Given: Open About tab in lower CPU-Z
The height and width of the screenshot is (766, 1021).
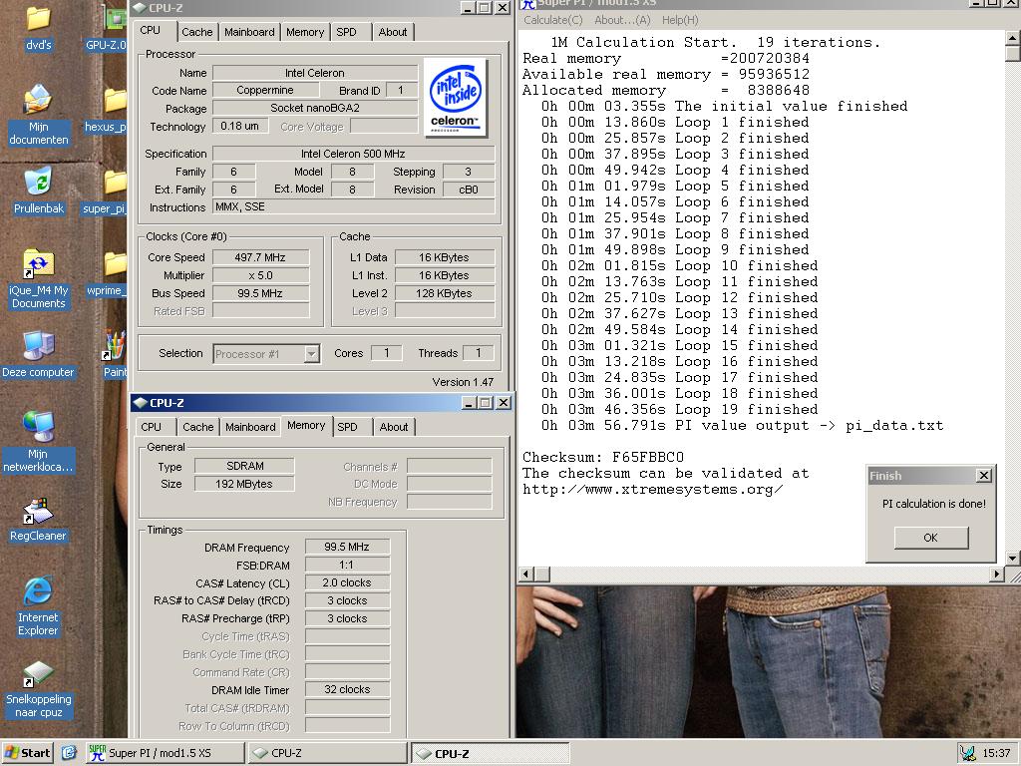Looking at the screenshot, I should coord(394,427).
